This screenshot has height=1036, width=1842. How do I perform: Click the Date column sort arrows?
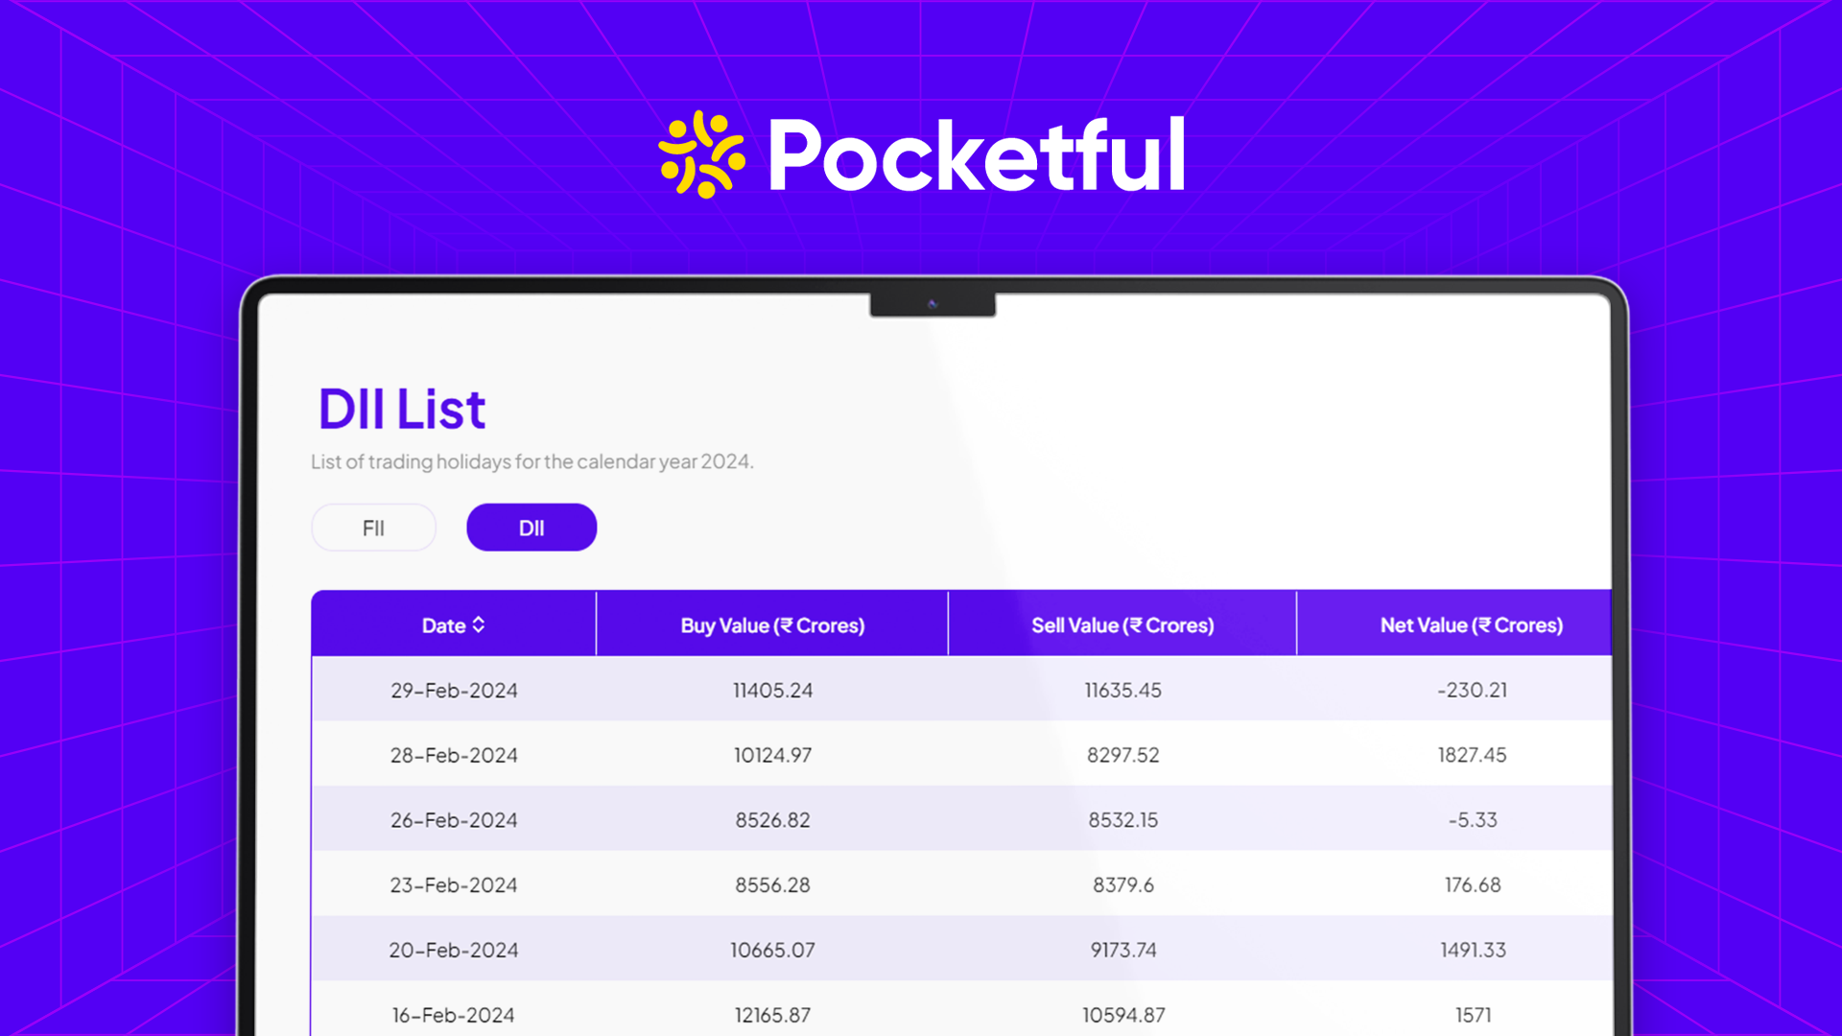479,625
